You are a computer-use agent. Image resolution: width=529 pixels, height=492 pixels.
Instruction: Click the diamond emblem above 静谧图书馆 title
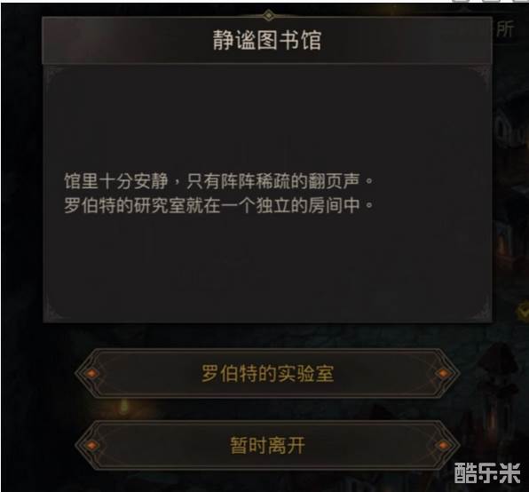(x=268, y=15)
